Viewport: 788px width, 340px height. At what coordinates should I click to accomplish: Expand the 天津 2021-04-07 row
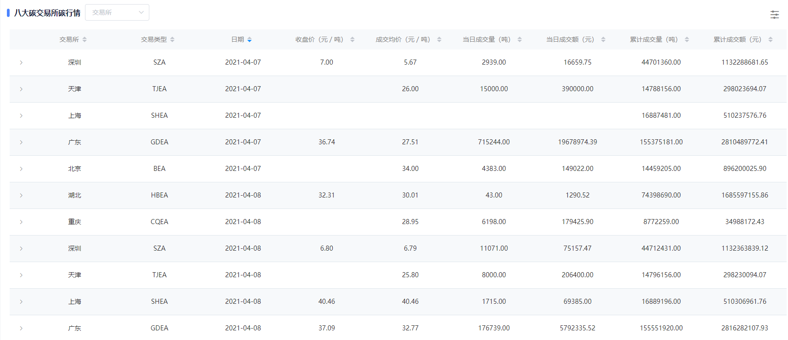[x=21, y=89]
